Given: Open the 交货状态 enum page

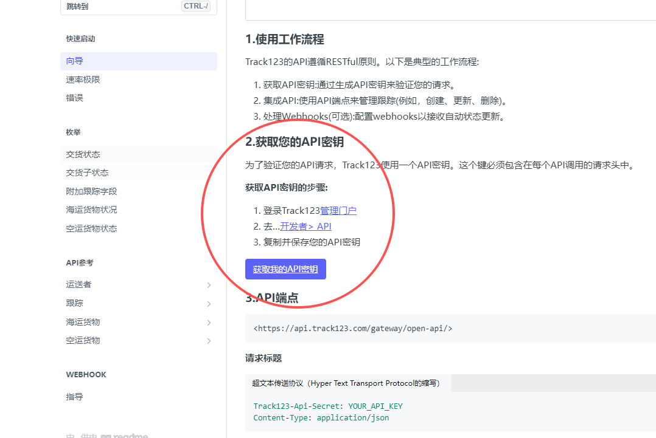Looking at the screenshot, I should click(x=139, y=154).
